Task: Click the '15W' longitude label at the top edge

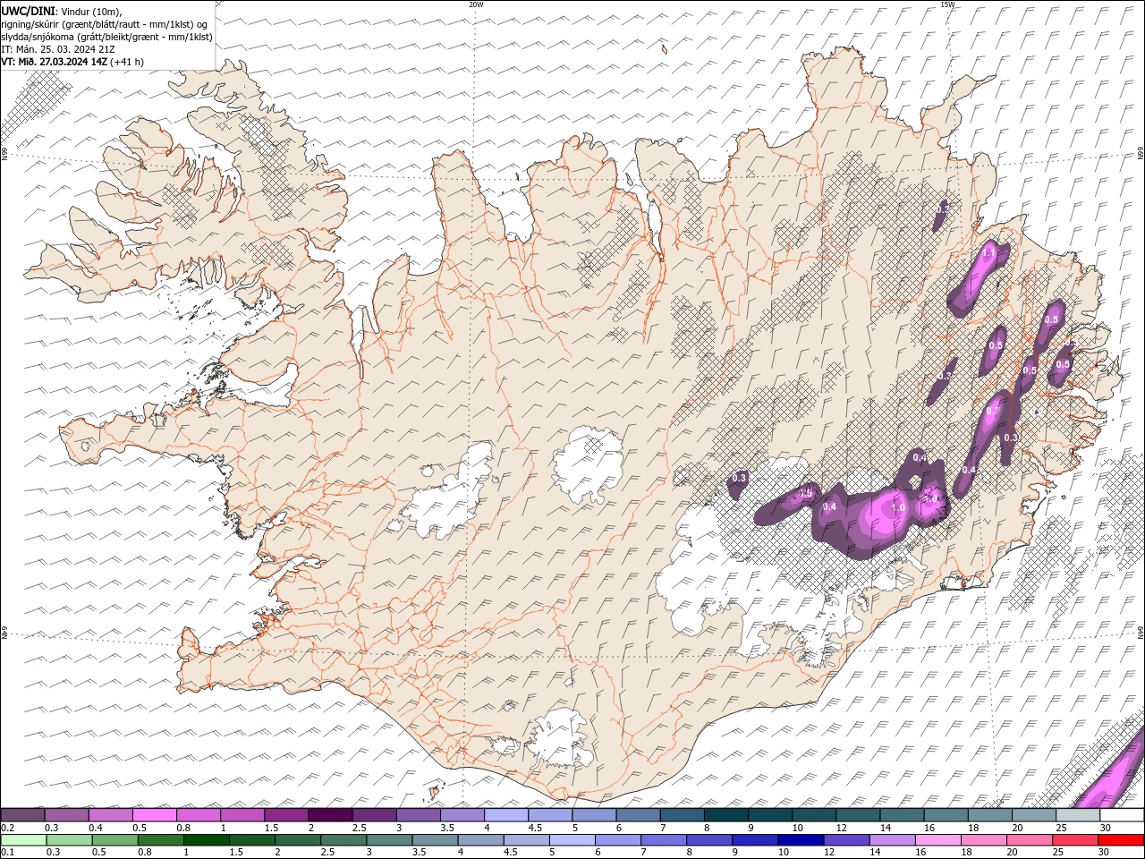Action: (948, 4)
